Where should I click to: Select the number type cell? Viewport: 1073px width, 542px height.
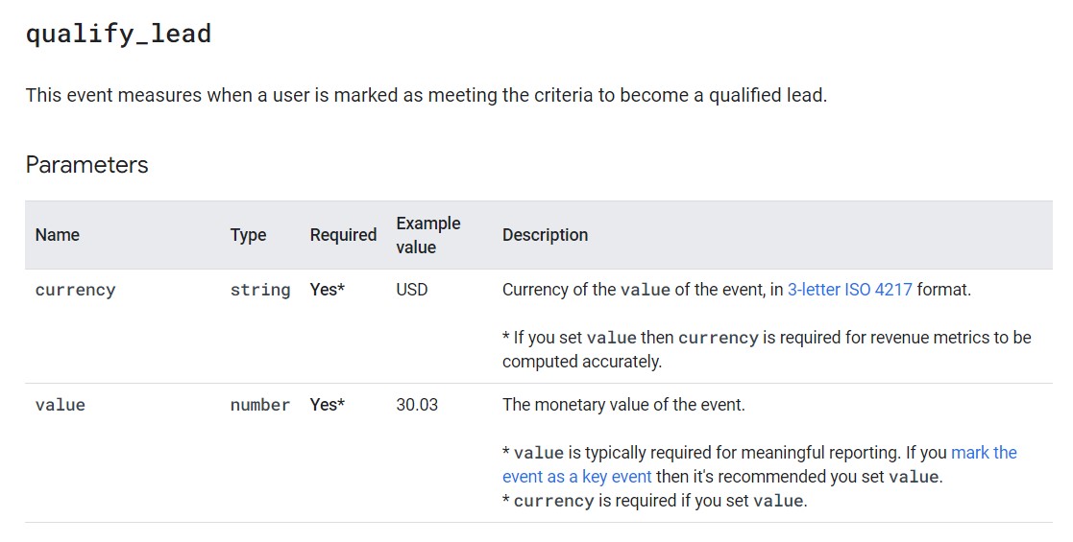pos(259,405)
